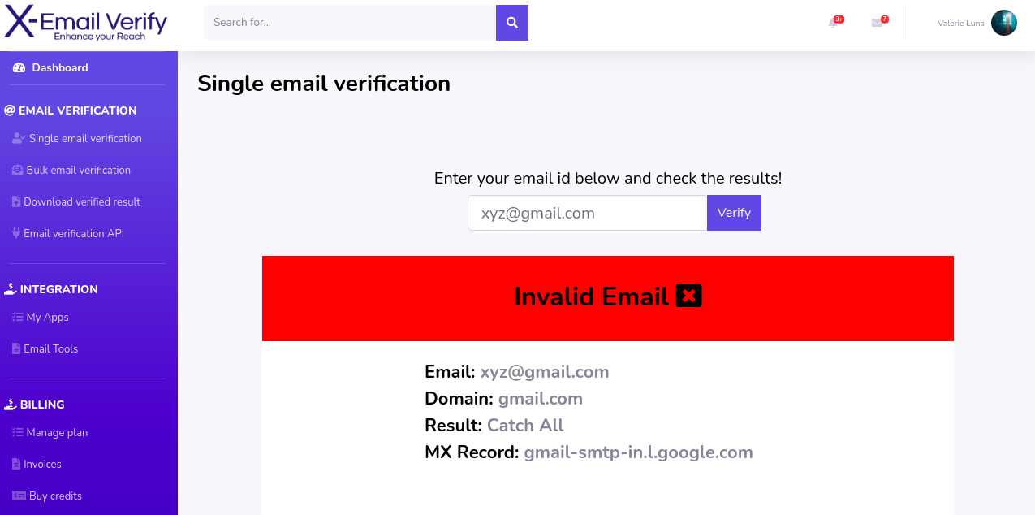1035x515 pixels.
Task: Open Bulk email verification page
Action: click(x=78, y=171)
